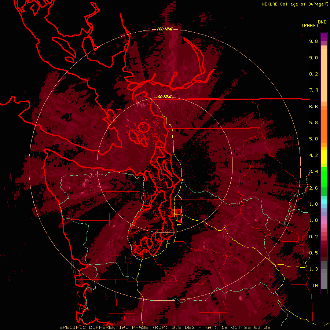Viewport: 330px width, 330px height.
Task: Click the 8.2 legend value
Action: point(313,74)
